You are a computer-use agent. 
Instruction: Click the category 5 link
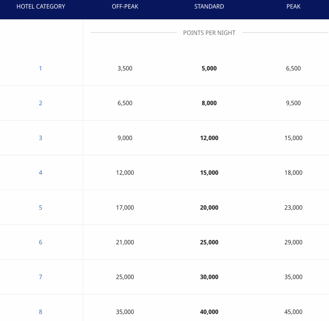pyautogui.click(x=40, y=207)
